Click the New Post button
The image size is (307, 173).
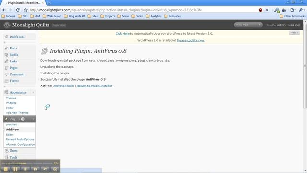(x=245, y=25)
